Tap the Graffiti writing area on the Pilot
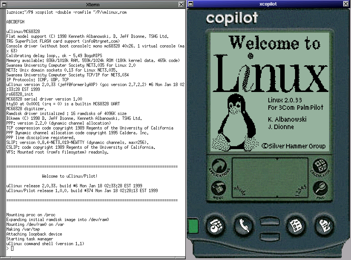The height and width of the screenshot is (260, 351). (x=270, y=178)
